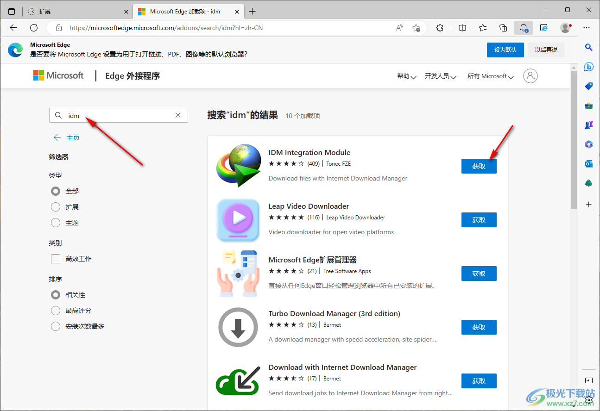Select the 主题 type filter
The image size is (600, 411).
56,223
